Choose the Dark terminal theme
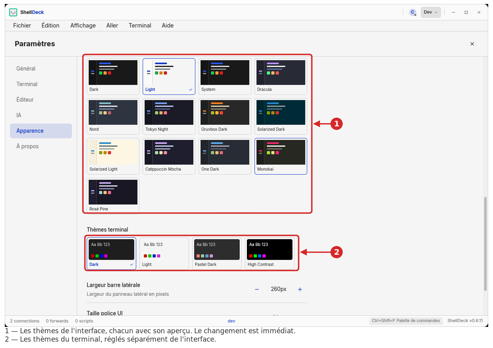 point(111,254)
